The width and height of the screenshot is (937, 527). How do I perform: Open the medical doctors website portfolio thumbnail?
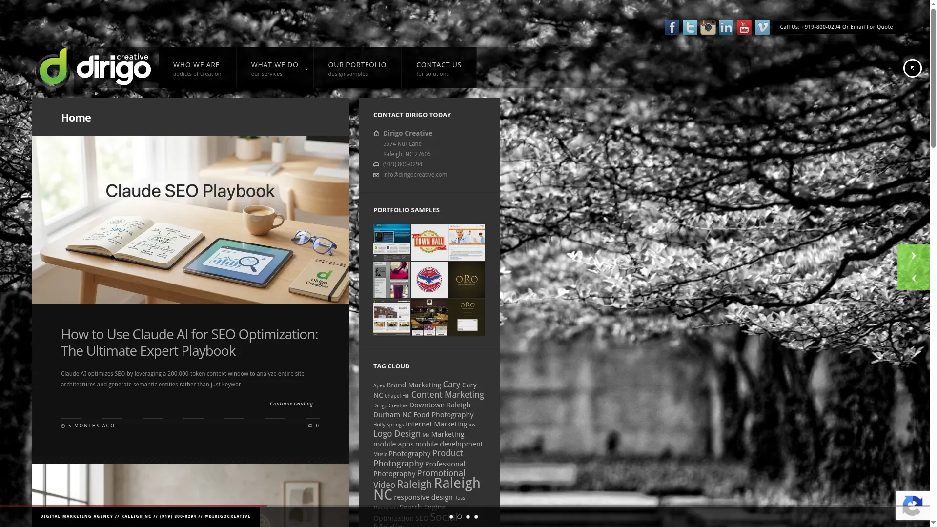[467, 242]
